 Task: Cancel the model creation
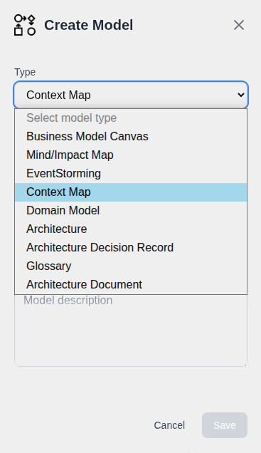coord(169,425)
